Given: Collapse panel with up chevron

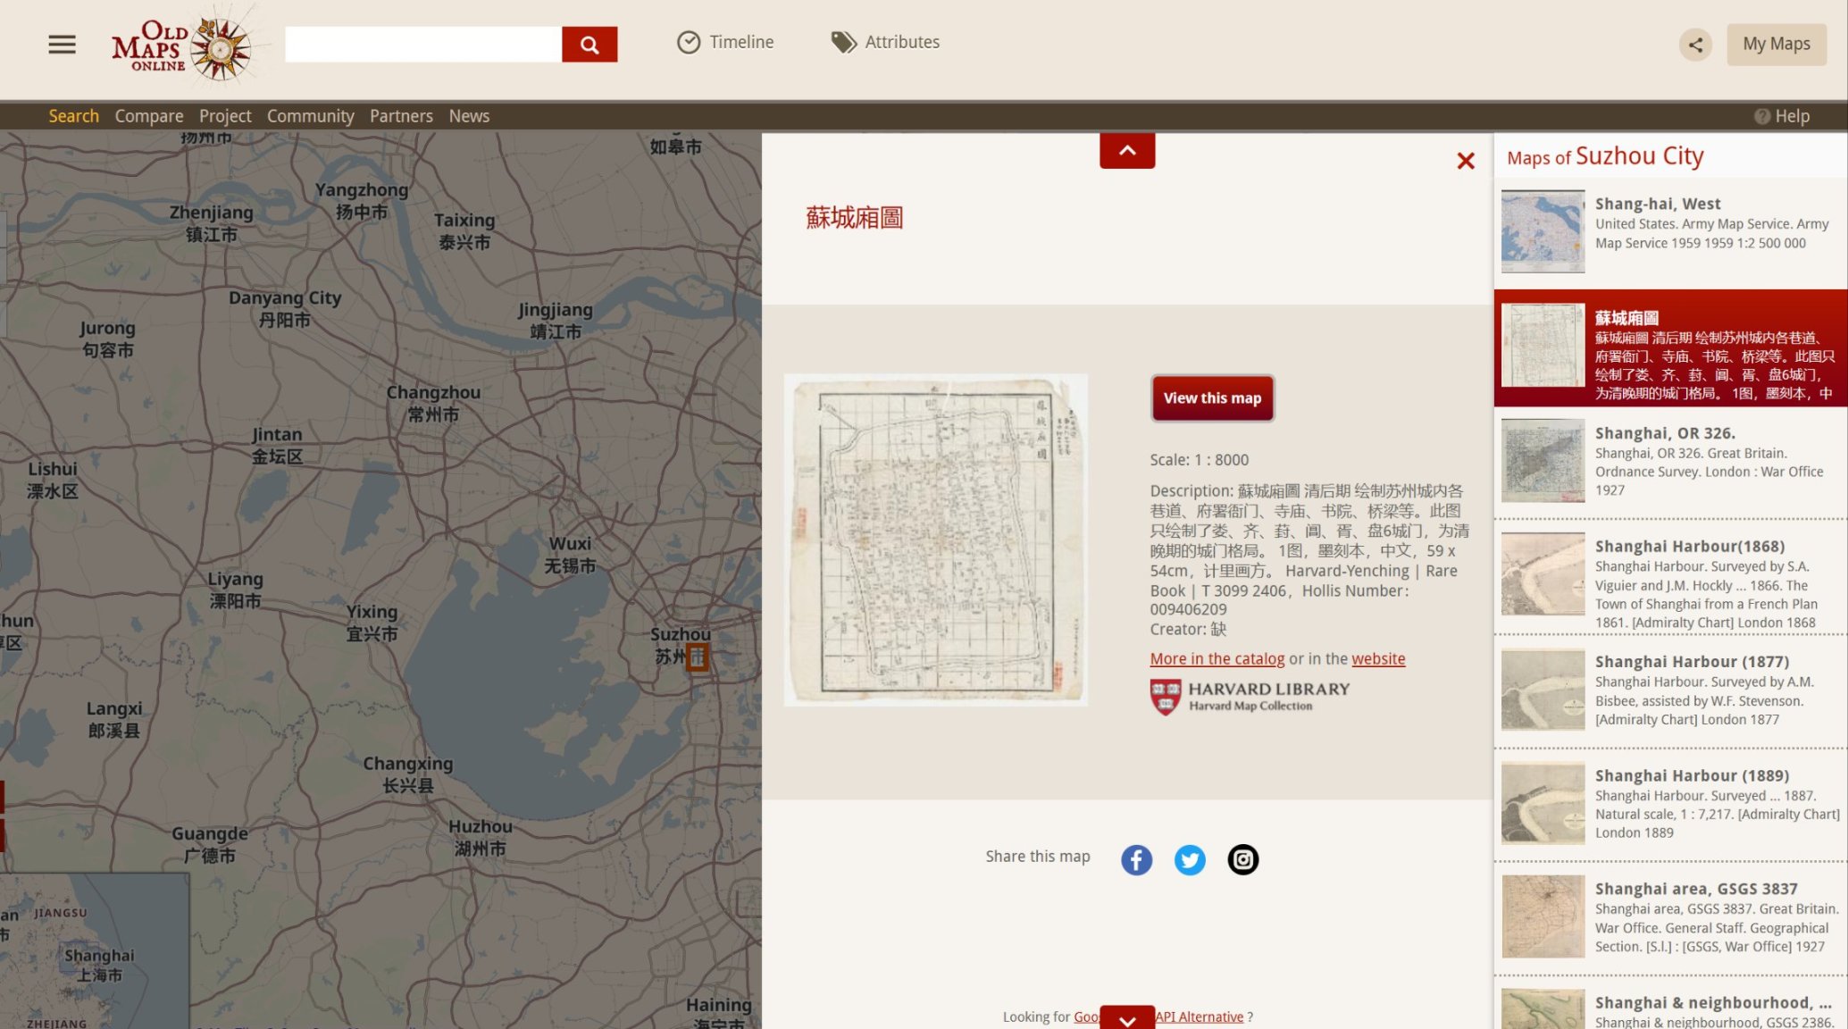Looking at the screenshot, I should 1126,151.
